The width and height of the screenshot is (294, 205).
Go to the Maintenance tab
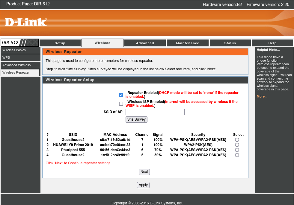(x=188, y=43)
